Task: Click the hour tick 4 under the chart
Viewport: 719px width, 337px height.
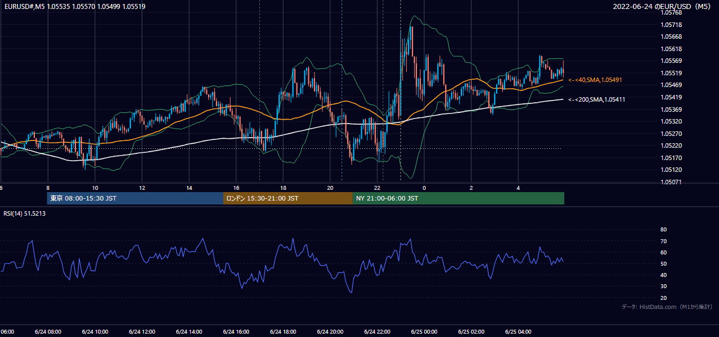Action: 518,188
